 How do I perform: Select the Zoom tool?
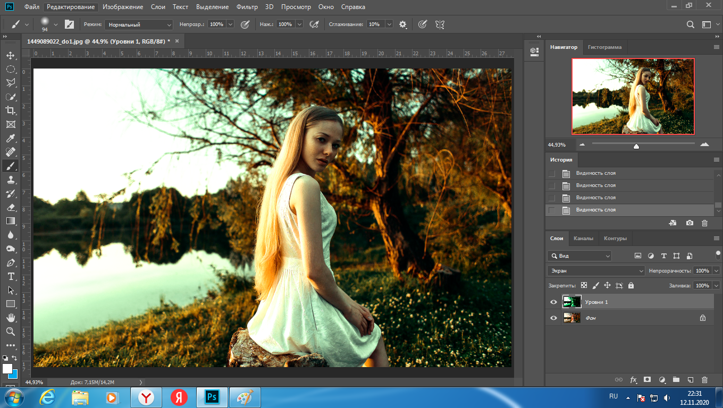point(11,331)
